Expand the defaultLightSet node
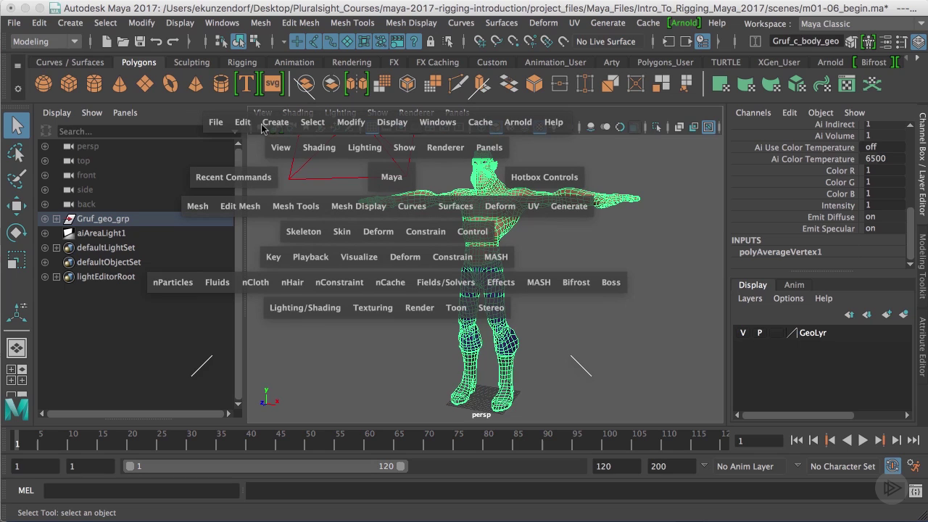The image size is (928, 522). (x=57, y=247)
